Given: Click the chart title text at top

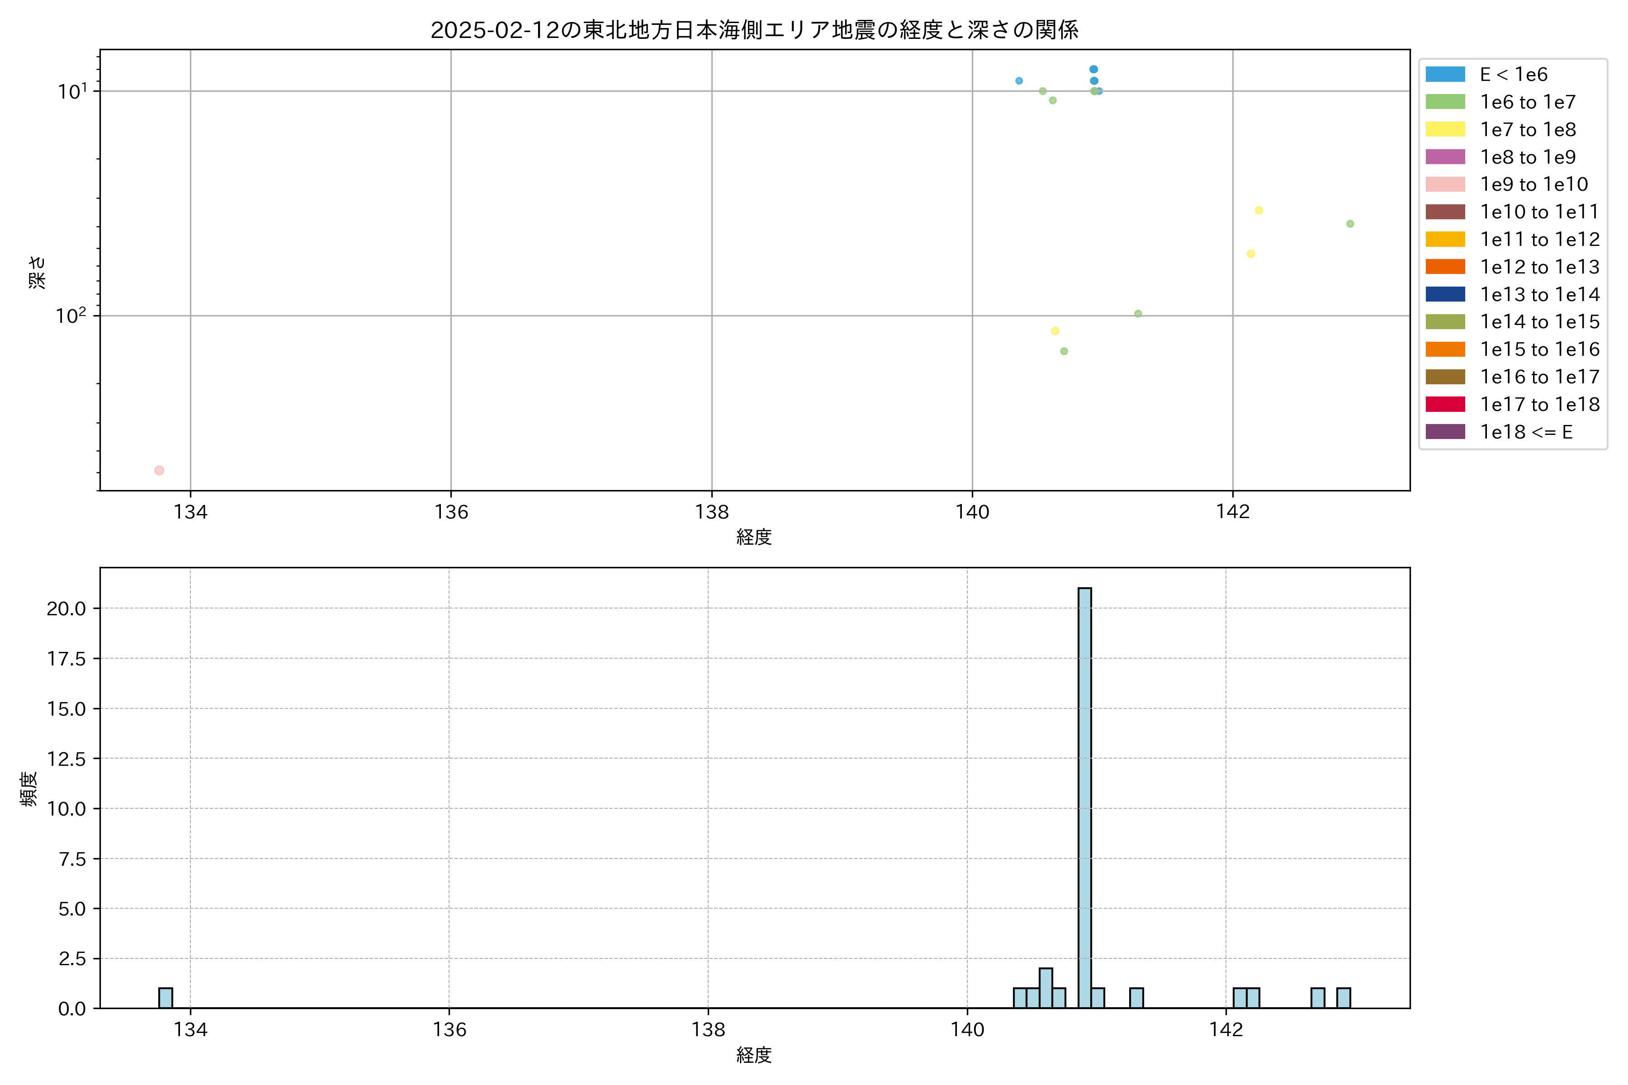Looking at the screenshot, I should tap(754, 30).
